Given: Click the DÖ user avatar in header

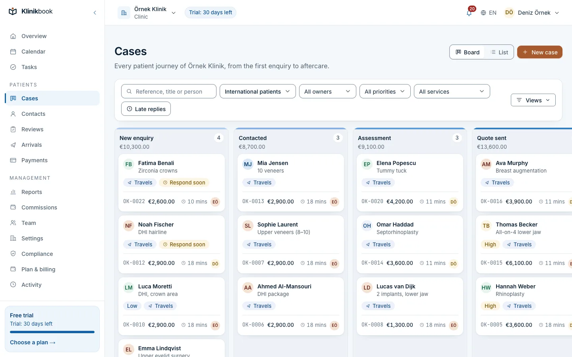Looking at the screenshot, I should [x=509, y=13].
